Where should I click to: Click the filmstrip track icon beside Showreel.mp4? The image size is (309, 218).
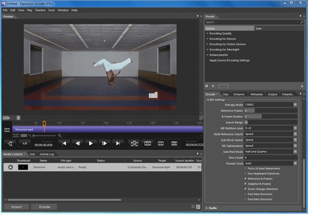click(7, 130)
